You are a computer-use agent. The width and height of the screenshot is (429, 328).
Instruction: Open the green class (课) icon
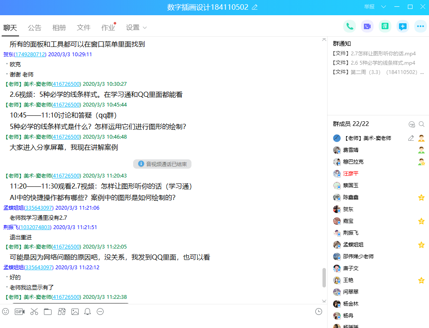tap(385, 26)
